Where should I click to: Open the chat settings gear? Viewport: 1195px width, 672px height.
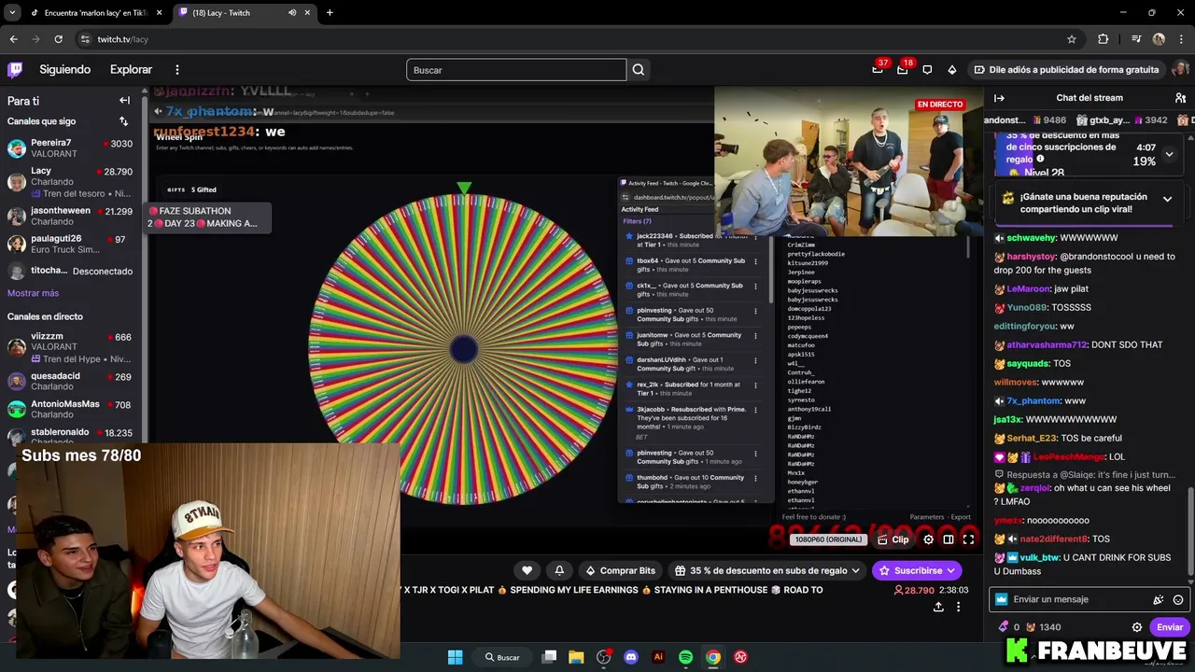[1136, 627]
